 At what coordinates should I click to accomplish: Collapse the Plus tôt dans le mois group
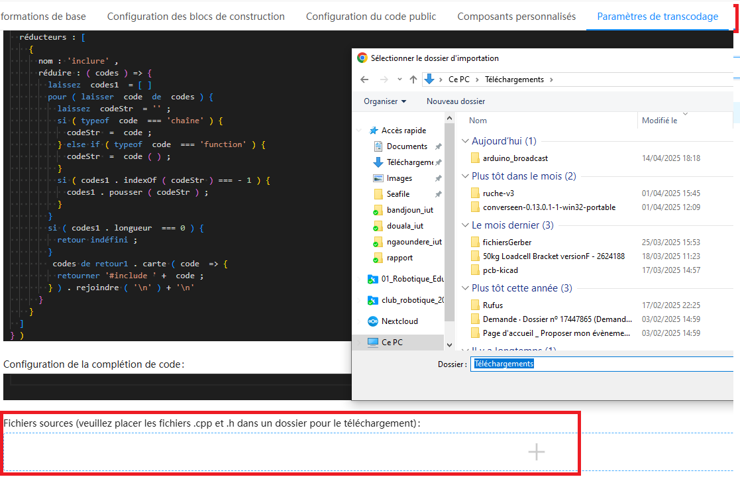(x=465, y=176)
